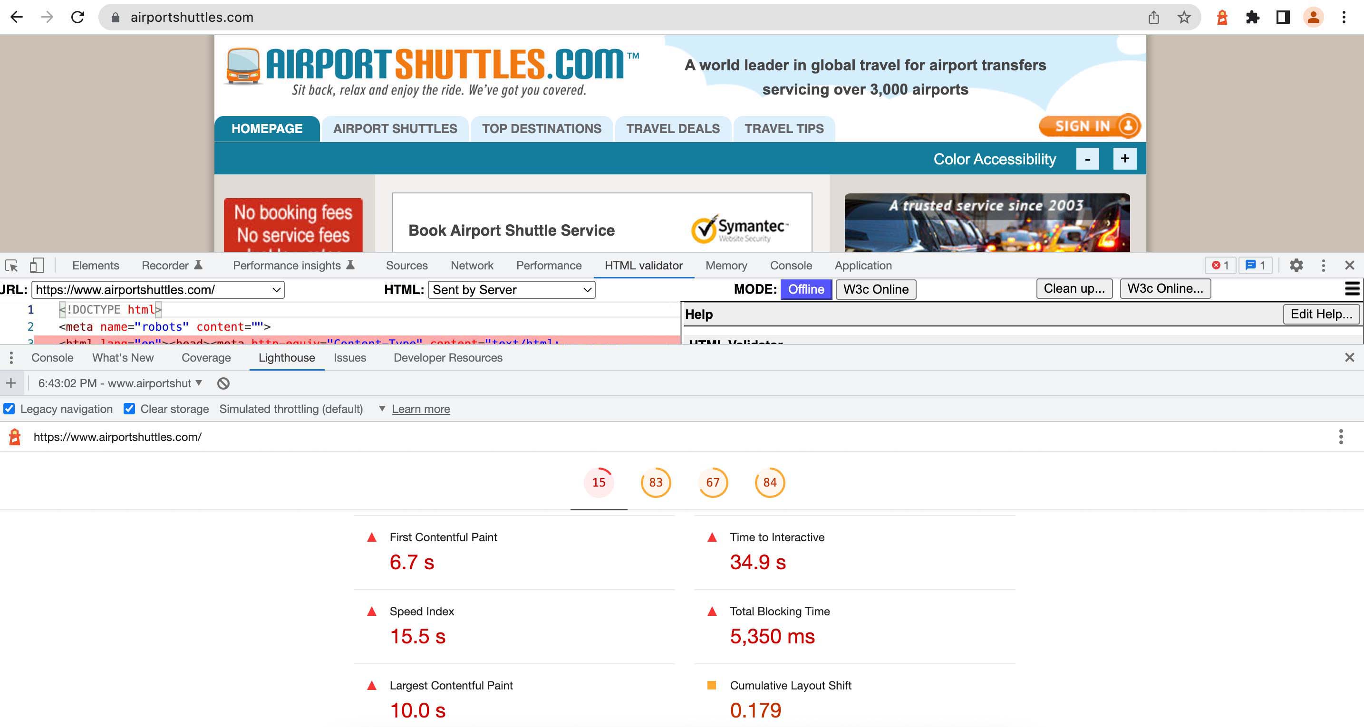Open the 'Sent by Server' HTML dropdown
The width and height of the screenshot is (1364, 727).
(511, 289)
